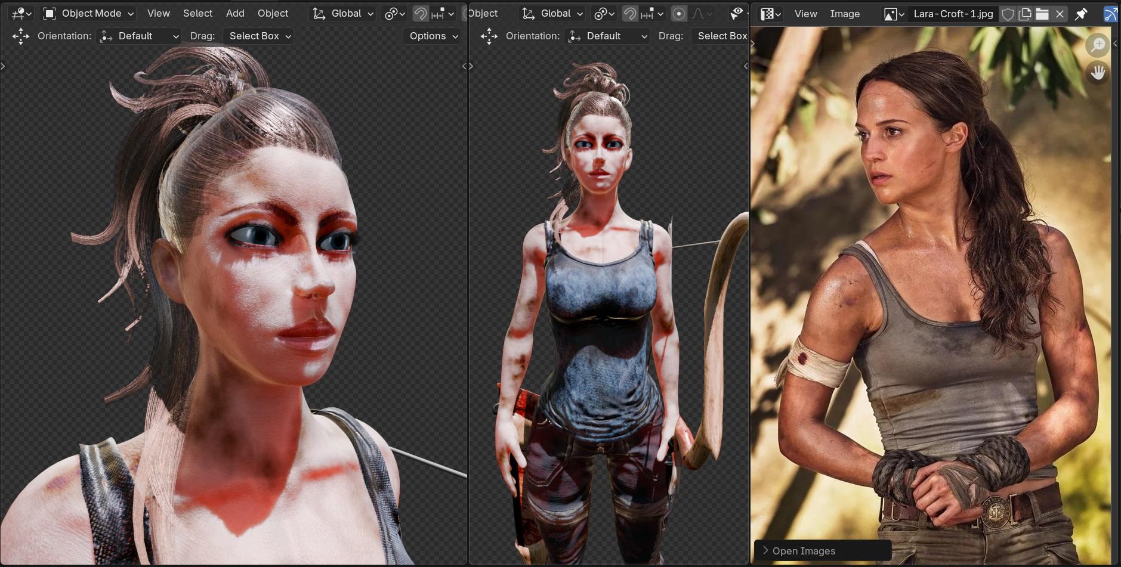The width and height of the screenshot is (1121, 567).
Task: Click the fake user shield icon
Action: point(1008,14)
